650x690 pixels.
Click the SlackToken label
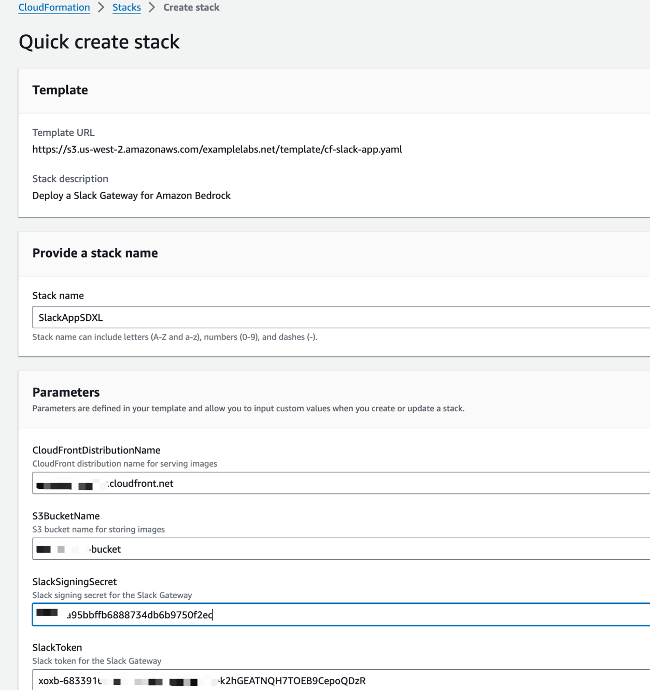57,647
